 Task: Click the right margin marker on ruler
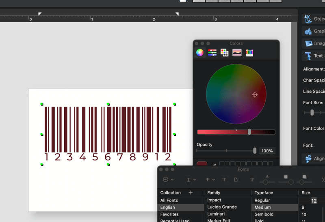coord(177,14)
